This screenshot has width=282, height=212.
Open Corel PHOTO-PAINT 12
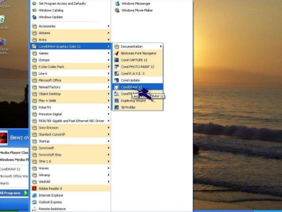pyautogui.click(x=138, y=67)
